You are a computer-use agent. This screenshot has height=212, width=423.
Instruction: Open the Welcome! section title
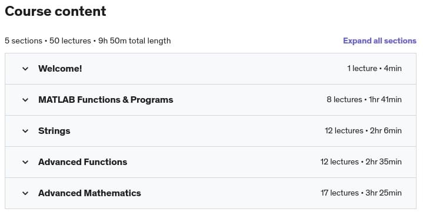point(60,69)
